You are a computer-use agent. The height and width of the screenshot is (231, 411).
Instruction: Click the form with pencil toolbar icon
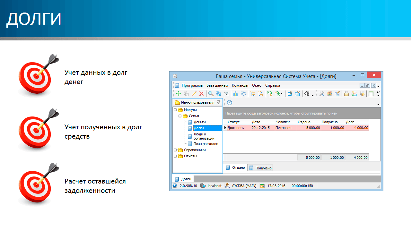pos(337,94)
